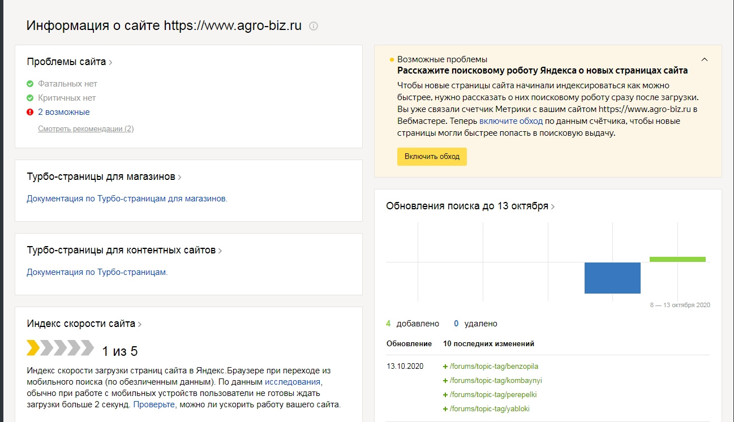
Task: Collapse the Возможные проблемы notification panel
Action: (x=705, y=59)
